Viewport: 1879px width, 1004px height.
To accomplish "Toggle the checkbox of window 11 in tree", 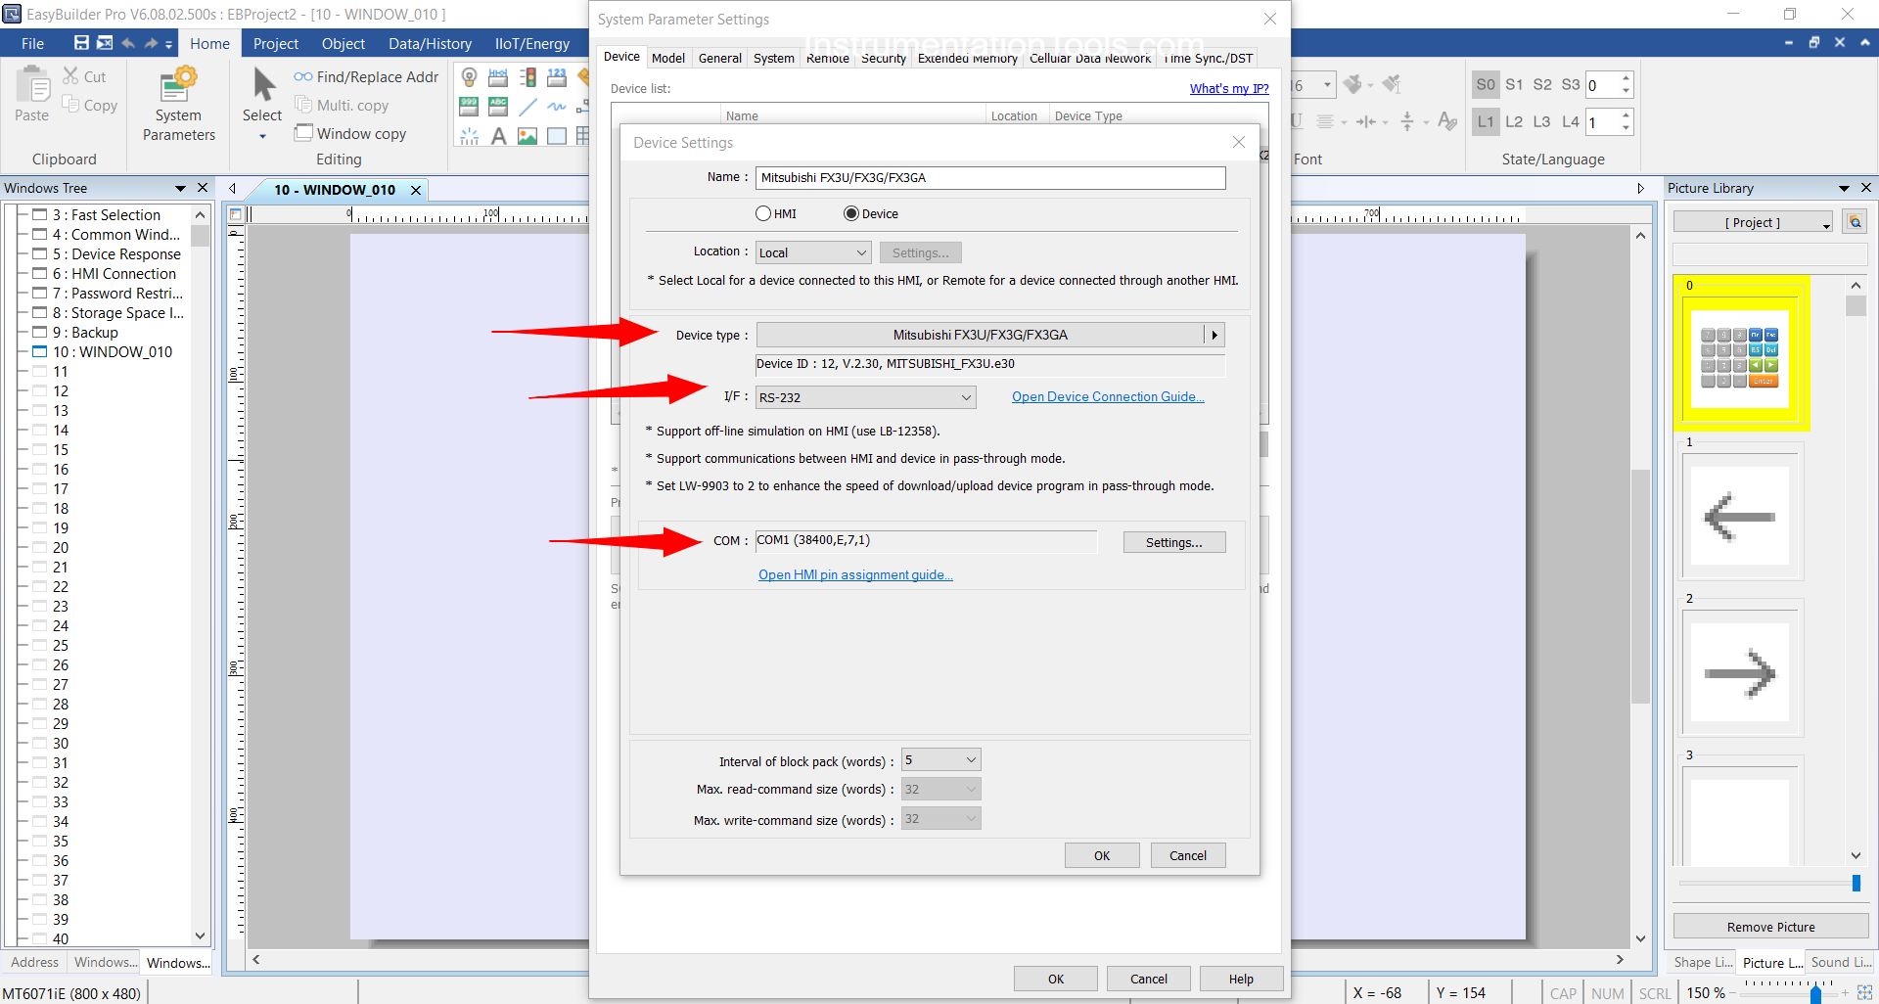I will point(40,371).
